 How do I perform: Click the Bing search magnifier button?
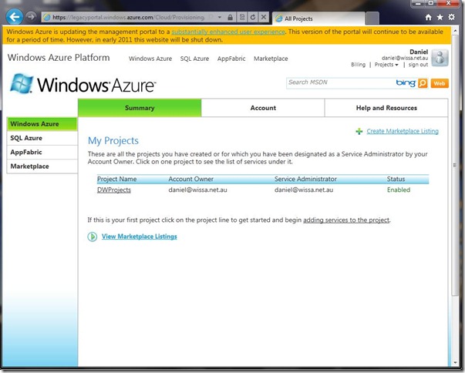(x=423, y=83)
